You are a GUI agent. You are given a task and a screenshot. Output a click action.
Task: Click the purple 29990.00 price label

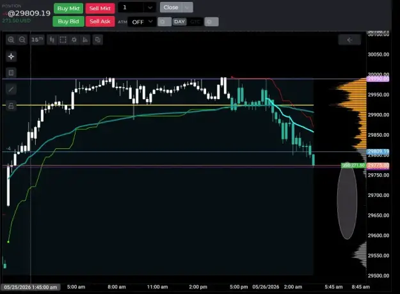(x=378, y=79)
